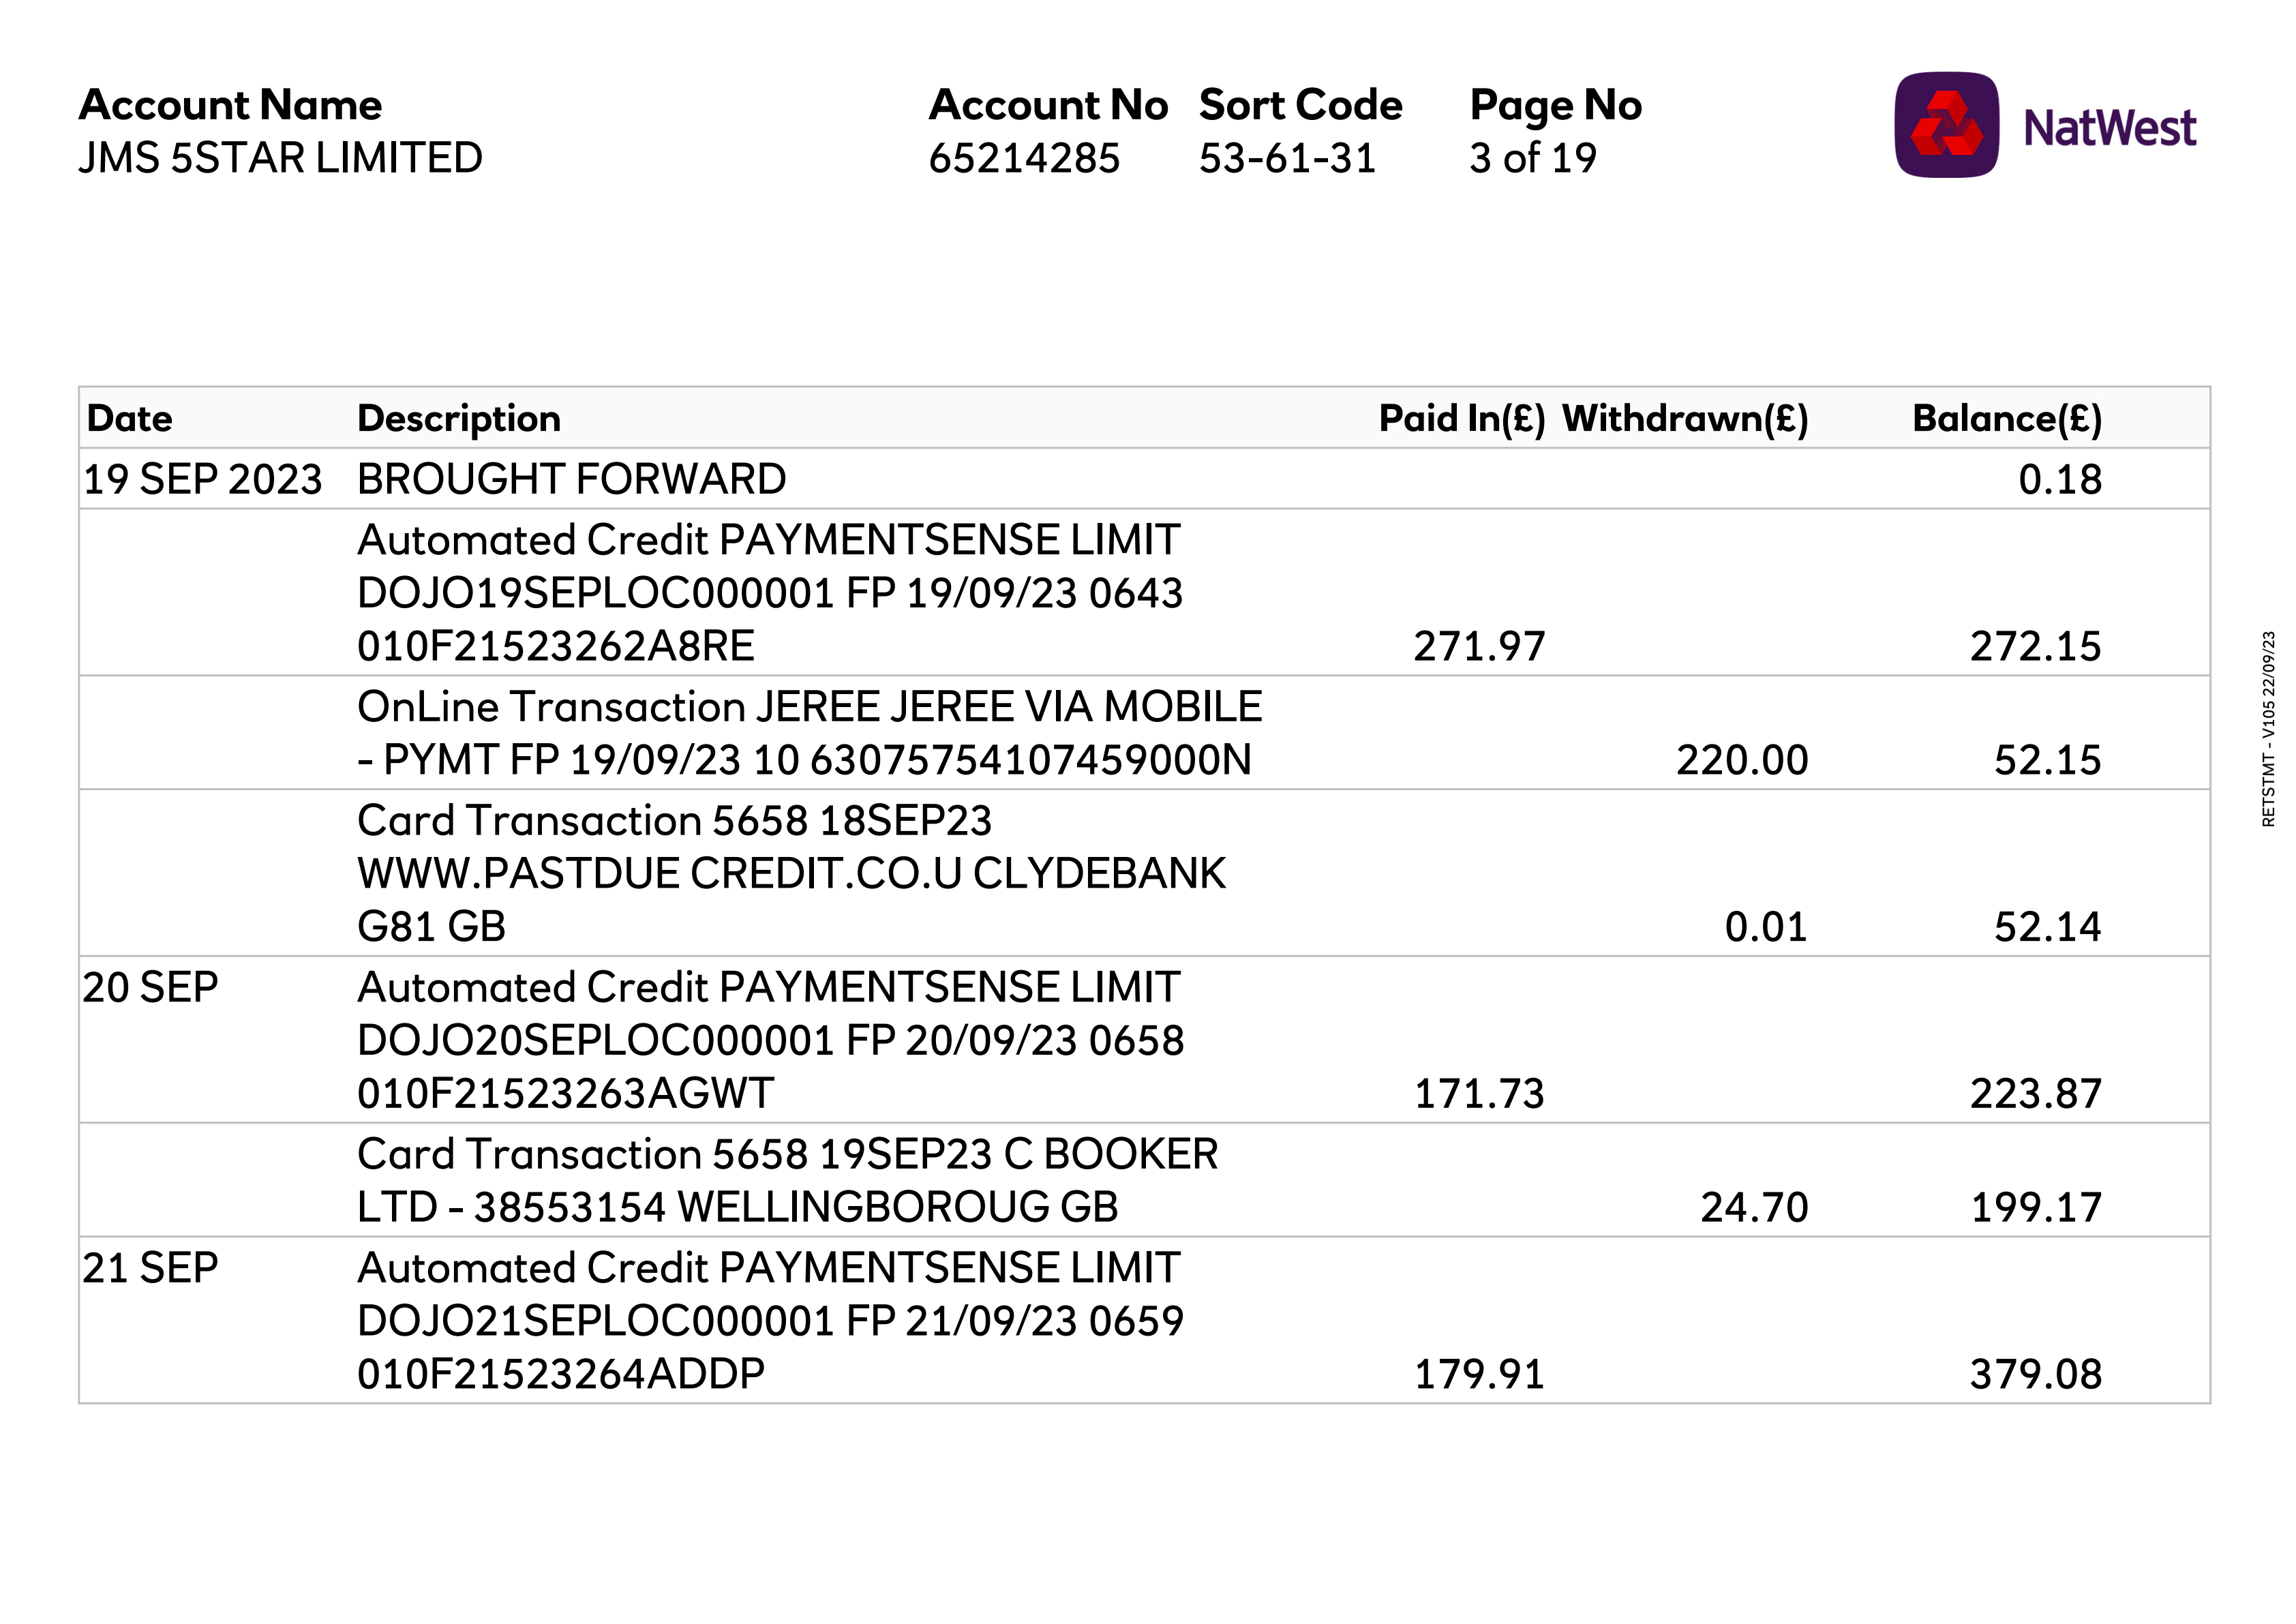The width and height of the screenshot is (2296, 1624).
Task: Click the 20 SEP date cell
Action: click(x=150, y=987)
